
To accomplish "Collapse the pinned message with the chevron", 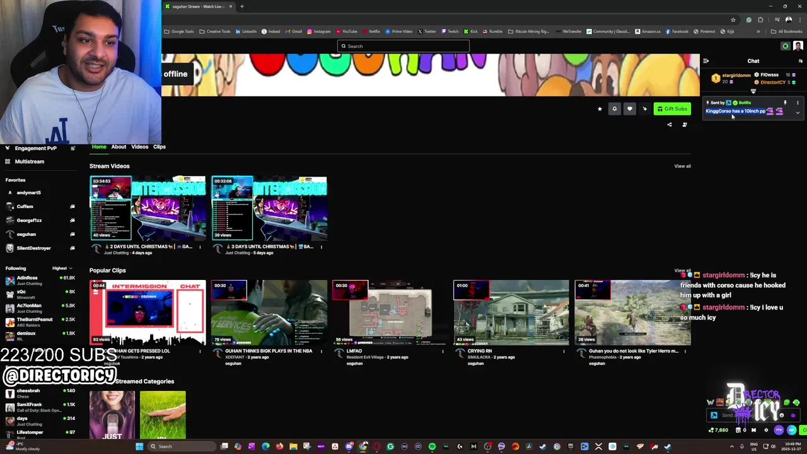I will (798, 113).
